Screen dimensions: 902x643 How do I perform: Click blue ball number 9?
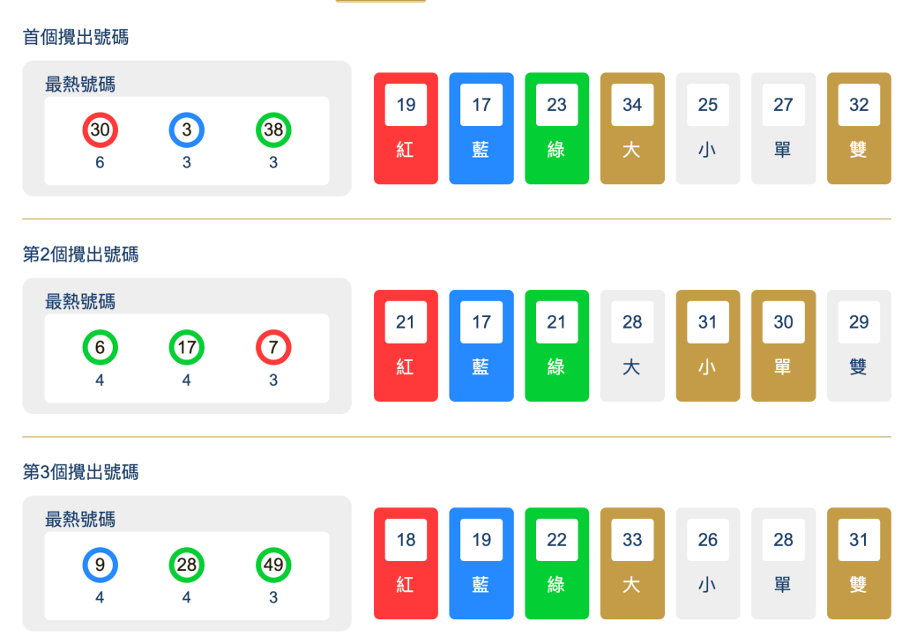100,565
